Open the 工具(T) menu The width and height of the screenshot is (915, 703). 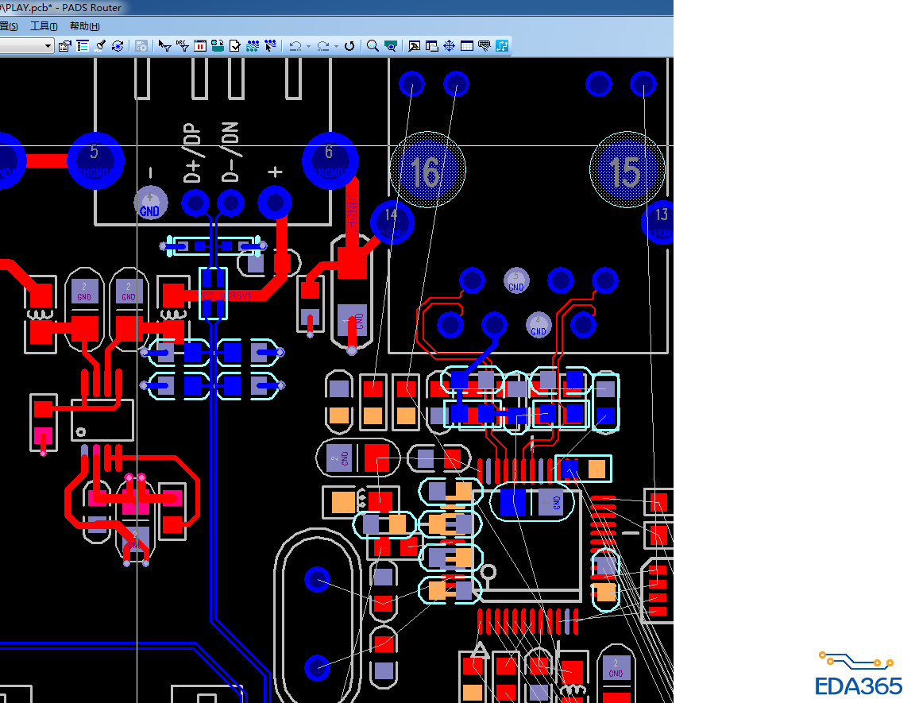[44, 26]
